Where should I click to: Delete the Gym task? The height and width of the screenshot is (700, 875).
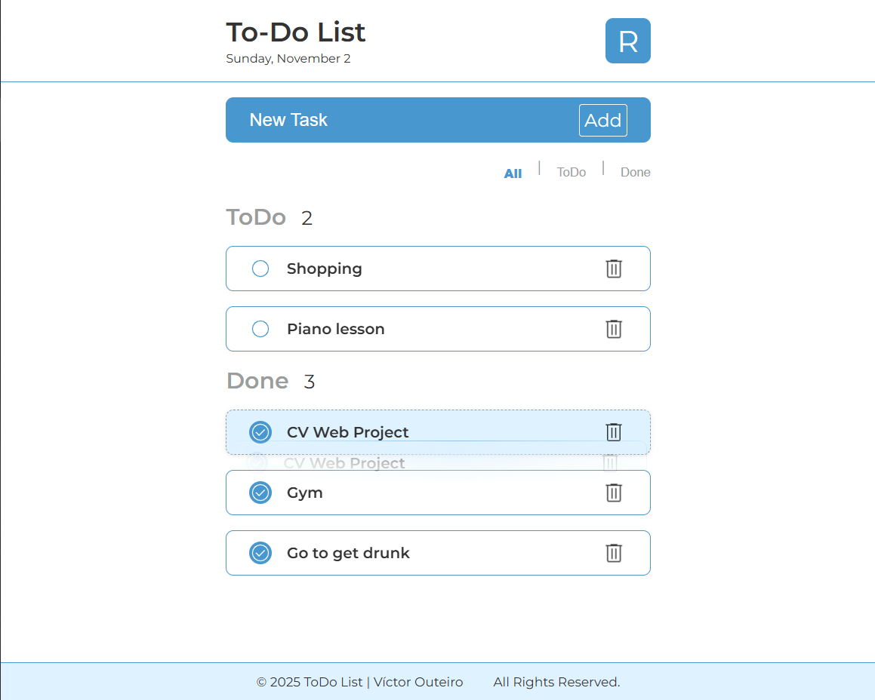(x=614, y=493)
